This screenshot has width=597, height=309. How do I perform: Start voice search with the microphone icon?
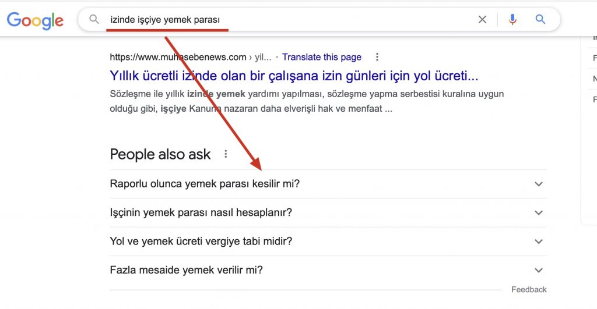click(x=512, y=19)
